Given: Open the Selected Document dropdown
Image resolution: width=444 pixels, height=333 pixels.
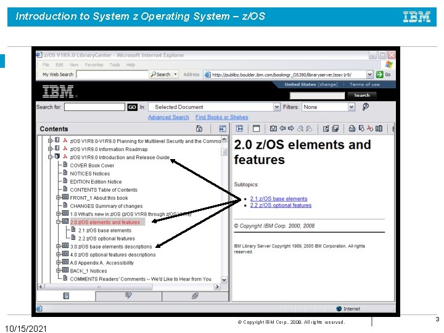Looking at the screenshot, I should tap(214, 107).
